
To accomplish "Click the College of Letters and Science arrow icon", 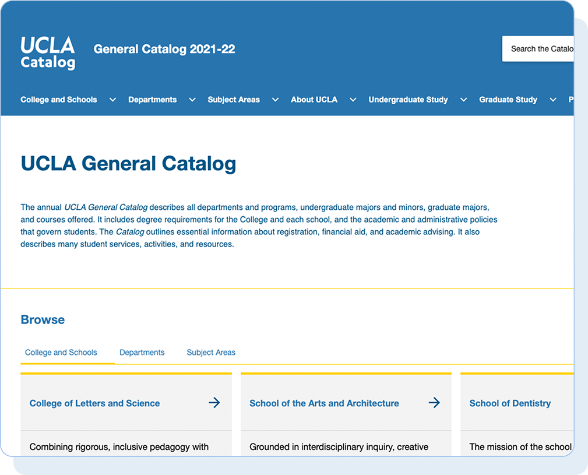I will click(x=214, y=403).
